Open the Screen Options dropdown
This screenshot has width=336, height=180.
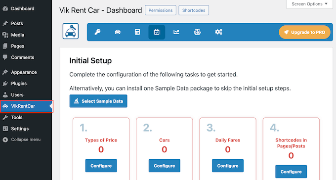[310, 4]
